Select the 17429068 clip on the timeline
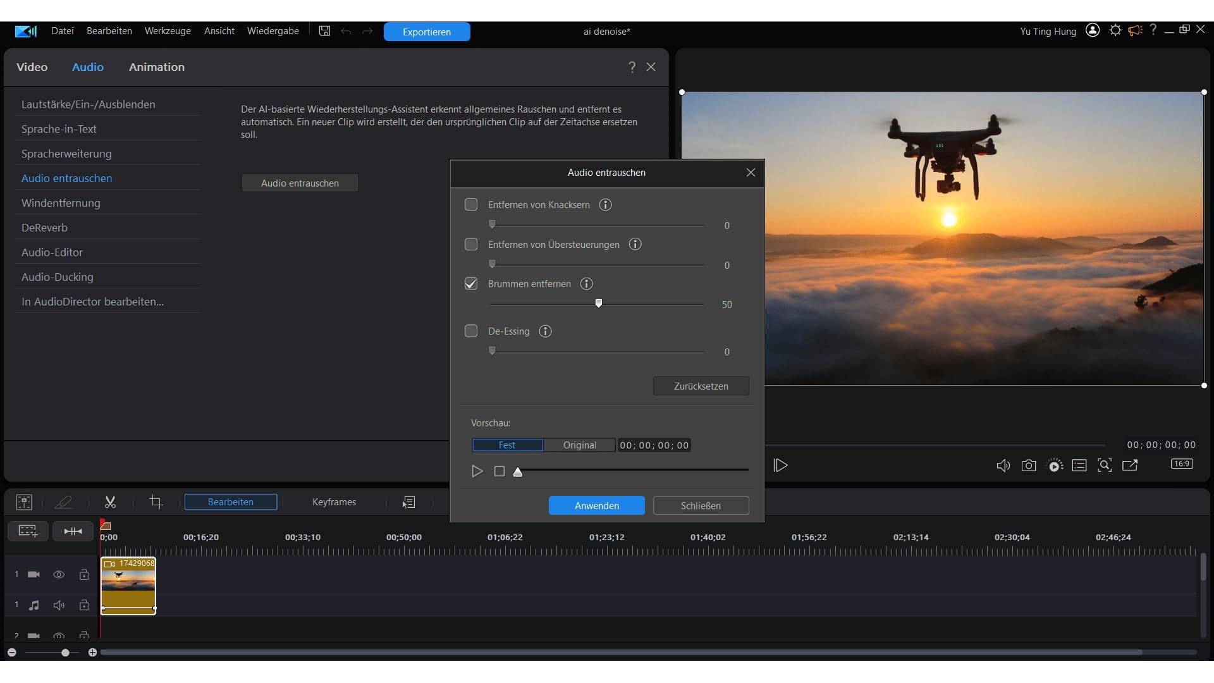Screen dimensions: 1214x683 point(128,586)
